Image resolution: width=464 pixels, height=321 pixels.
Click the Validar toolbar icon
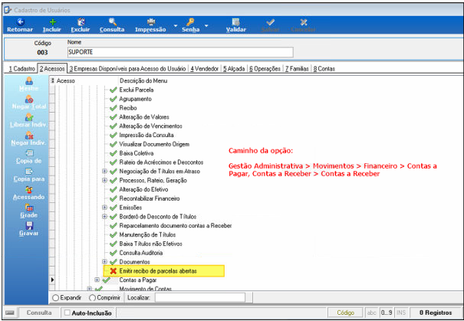click(x=236, y=22)
